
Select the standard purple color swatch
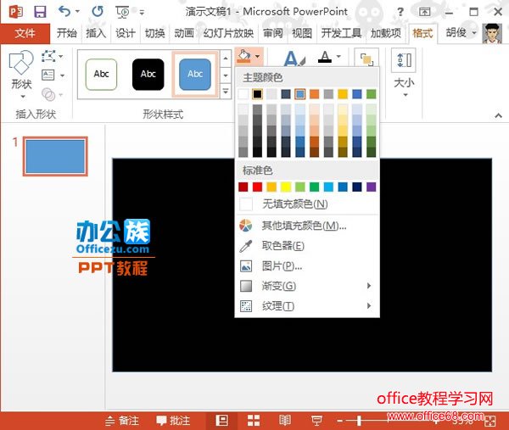tap(372, 187)
